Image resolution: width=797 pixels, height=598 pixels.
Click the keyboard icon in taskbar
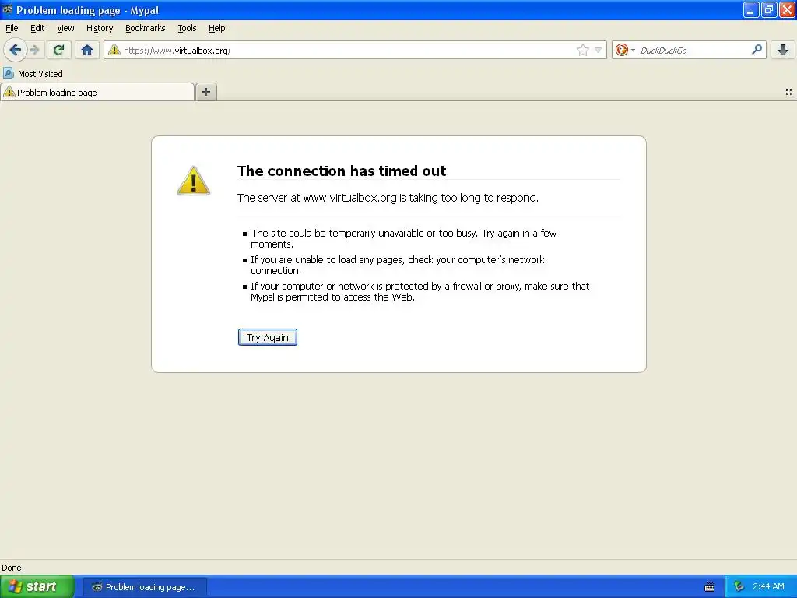pyautogui.click(x=710, y=587)
